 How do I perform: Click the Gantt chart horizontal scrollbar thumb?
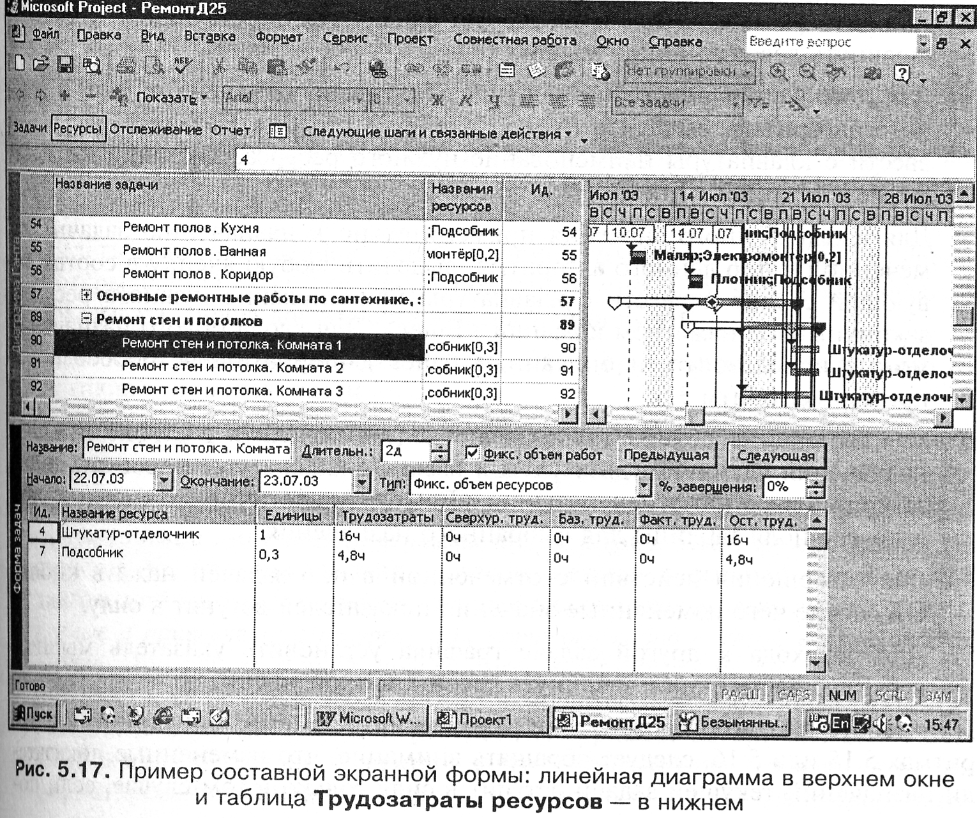[694, 416]
